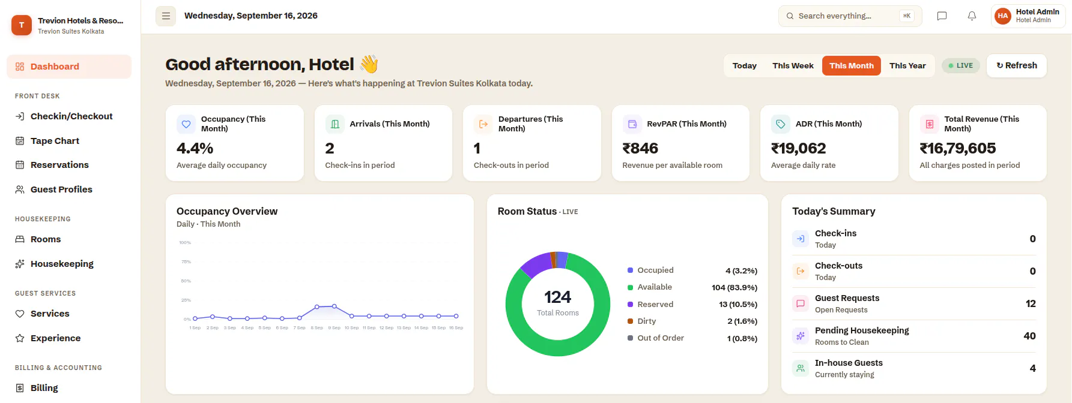
Task: Open the chat messages icon
Action: [x=942, y=16]
